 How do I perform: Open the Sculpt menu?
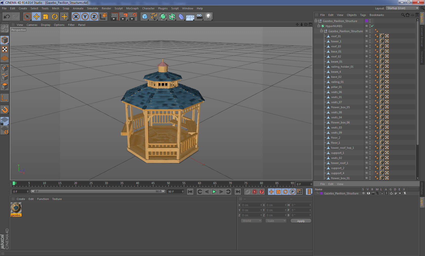118,8
